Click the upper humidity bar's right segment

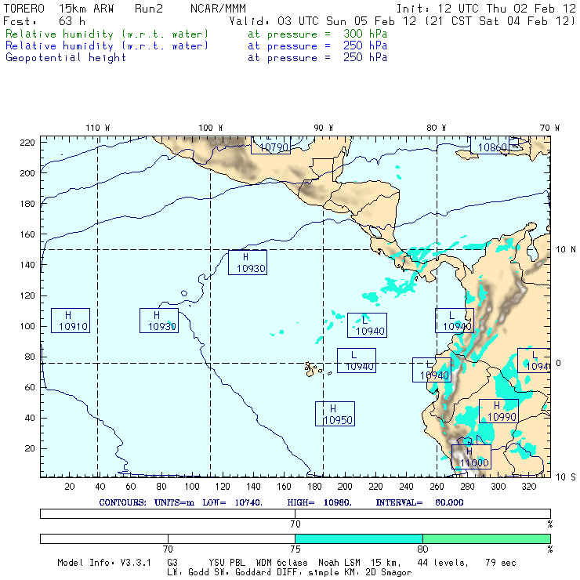click(x=422, y=513)
